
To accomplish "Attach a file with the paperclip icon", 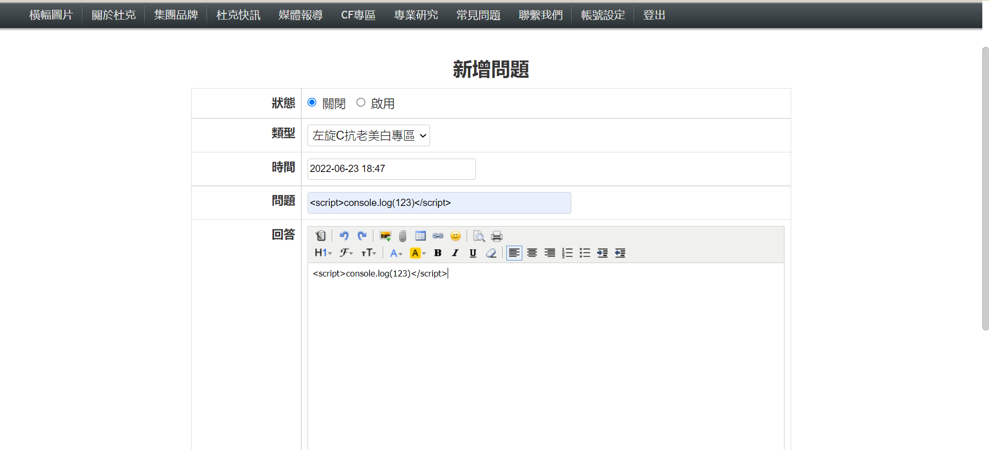I will (403, 236).
